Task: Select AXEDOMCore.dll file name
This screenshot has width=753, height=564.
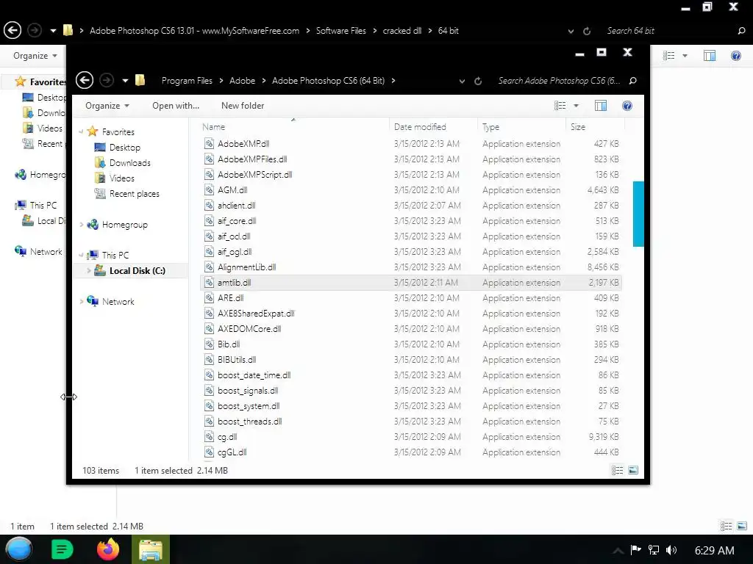Action: point(249,328)
